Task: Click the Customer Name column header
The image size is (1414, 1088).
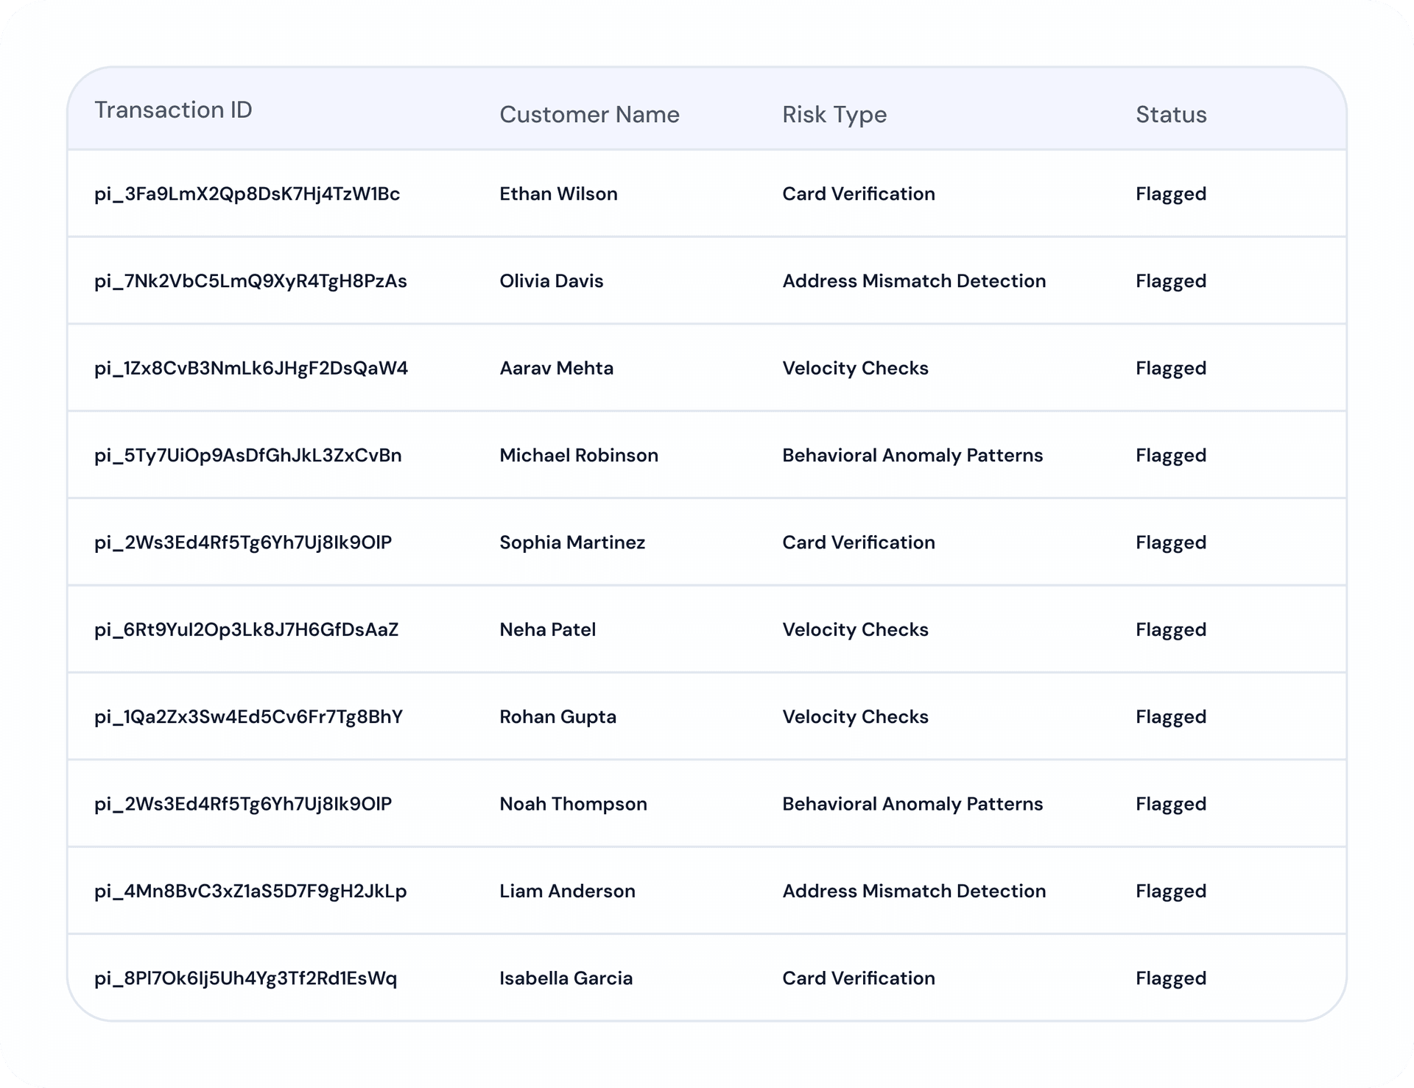Action: (589, 114)
